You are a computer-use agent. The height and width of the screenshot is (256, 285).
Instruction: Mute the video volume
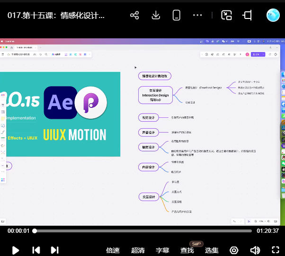tap(255, 250)
